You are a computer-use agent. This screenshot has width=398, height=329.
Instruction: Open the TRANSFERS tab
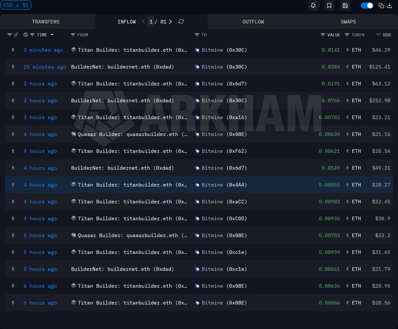coord(46,22)
